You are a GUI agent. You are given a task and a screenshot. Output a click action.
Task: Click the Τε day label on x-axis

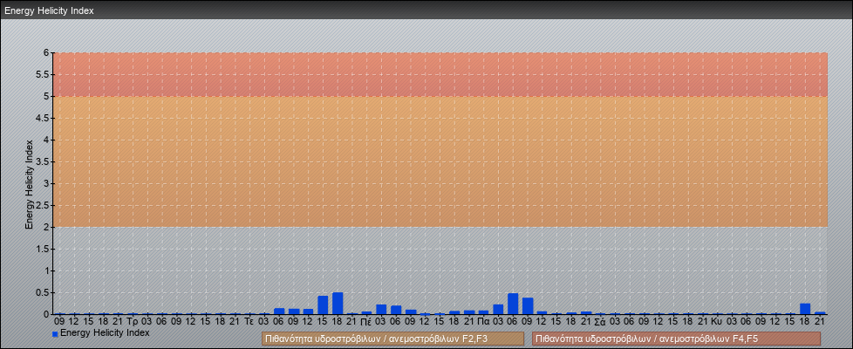point(249,321)
